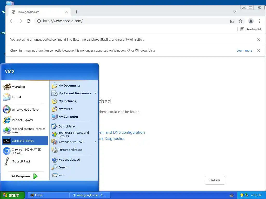
Task: Open the Chromium three-dot menu
Action: point(259,21)
